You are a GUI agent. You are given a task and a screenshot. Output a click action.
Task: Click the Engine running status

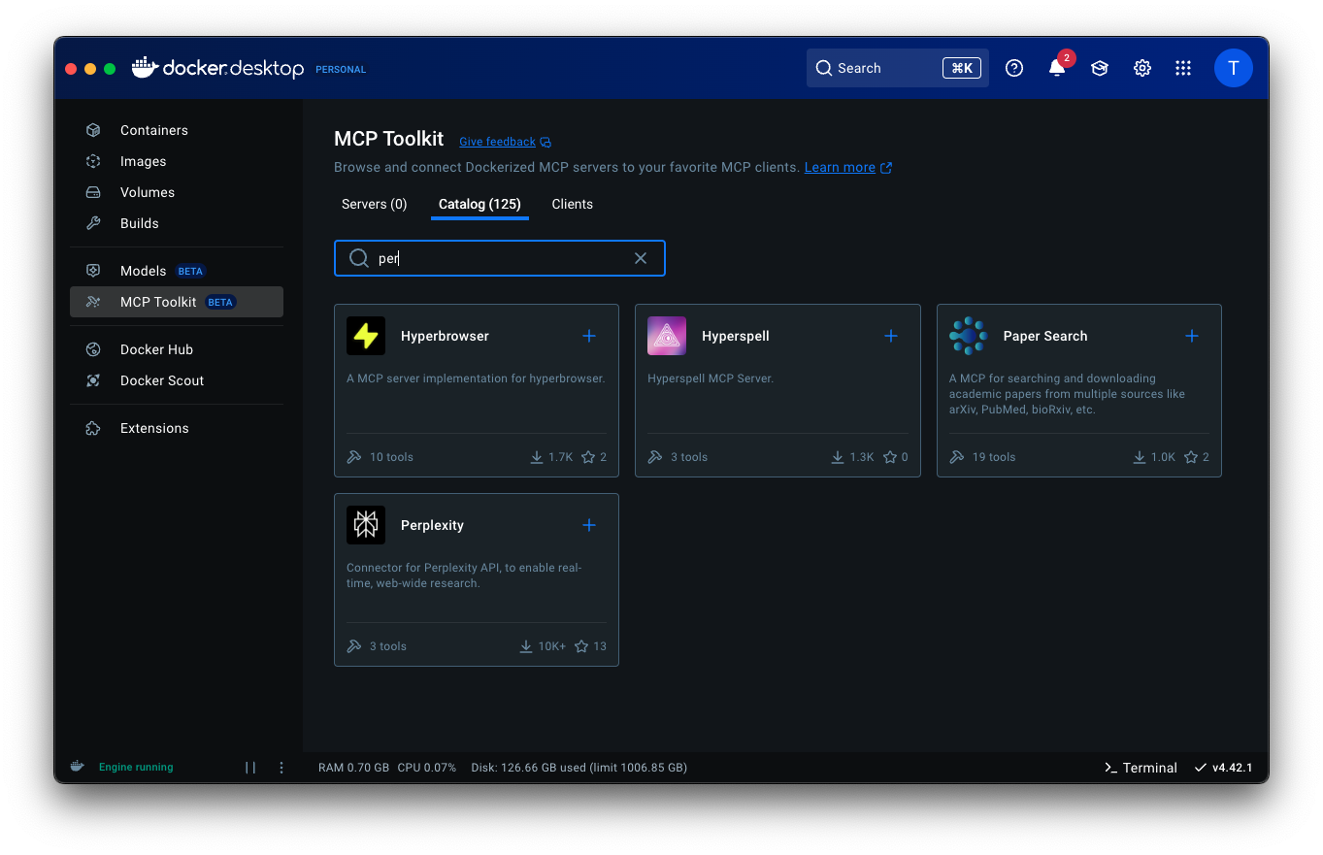(x=136, y=767)
